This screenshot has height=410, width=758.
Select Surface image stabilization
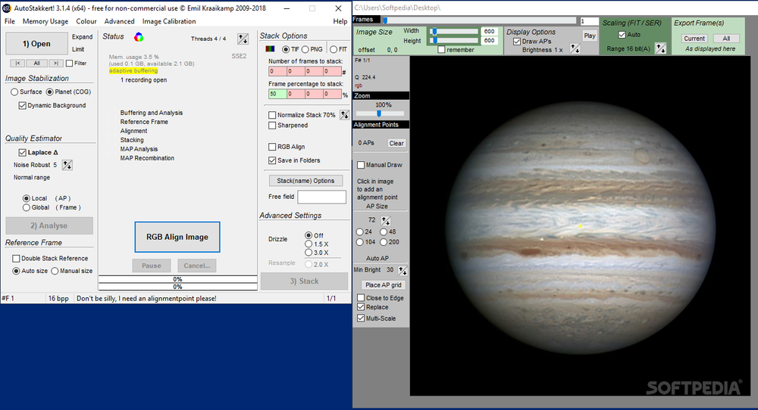point(14,92)
